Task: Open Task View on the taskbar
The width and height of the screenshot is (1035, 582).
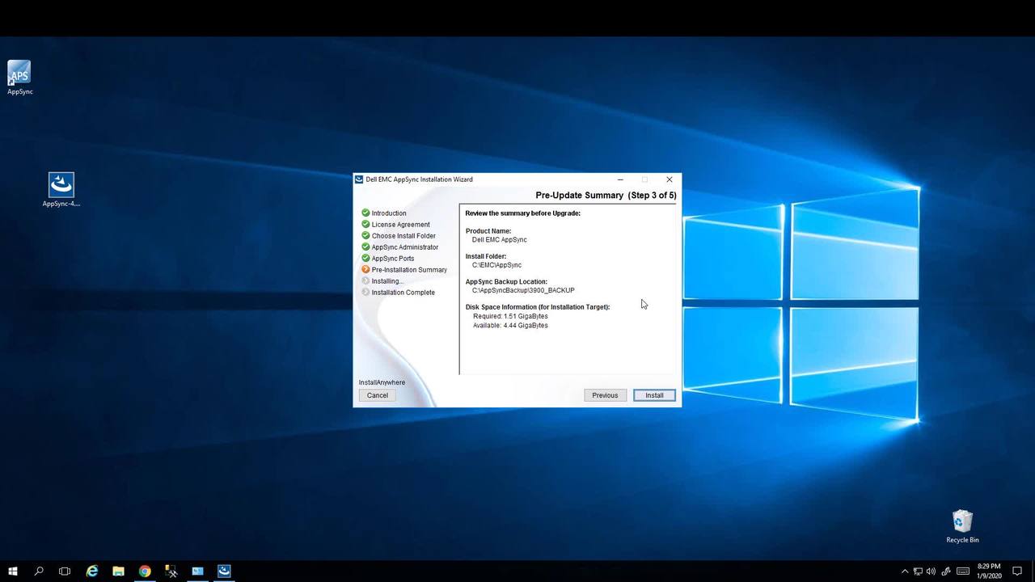Action: click(65, 571)
